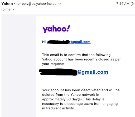135x117 pixels.
Task: Click the no-reply@cc.yahoo-inc.com sender address
Action: click(38, 4)
